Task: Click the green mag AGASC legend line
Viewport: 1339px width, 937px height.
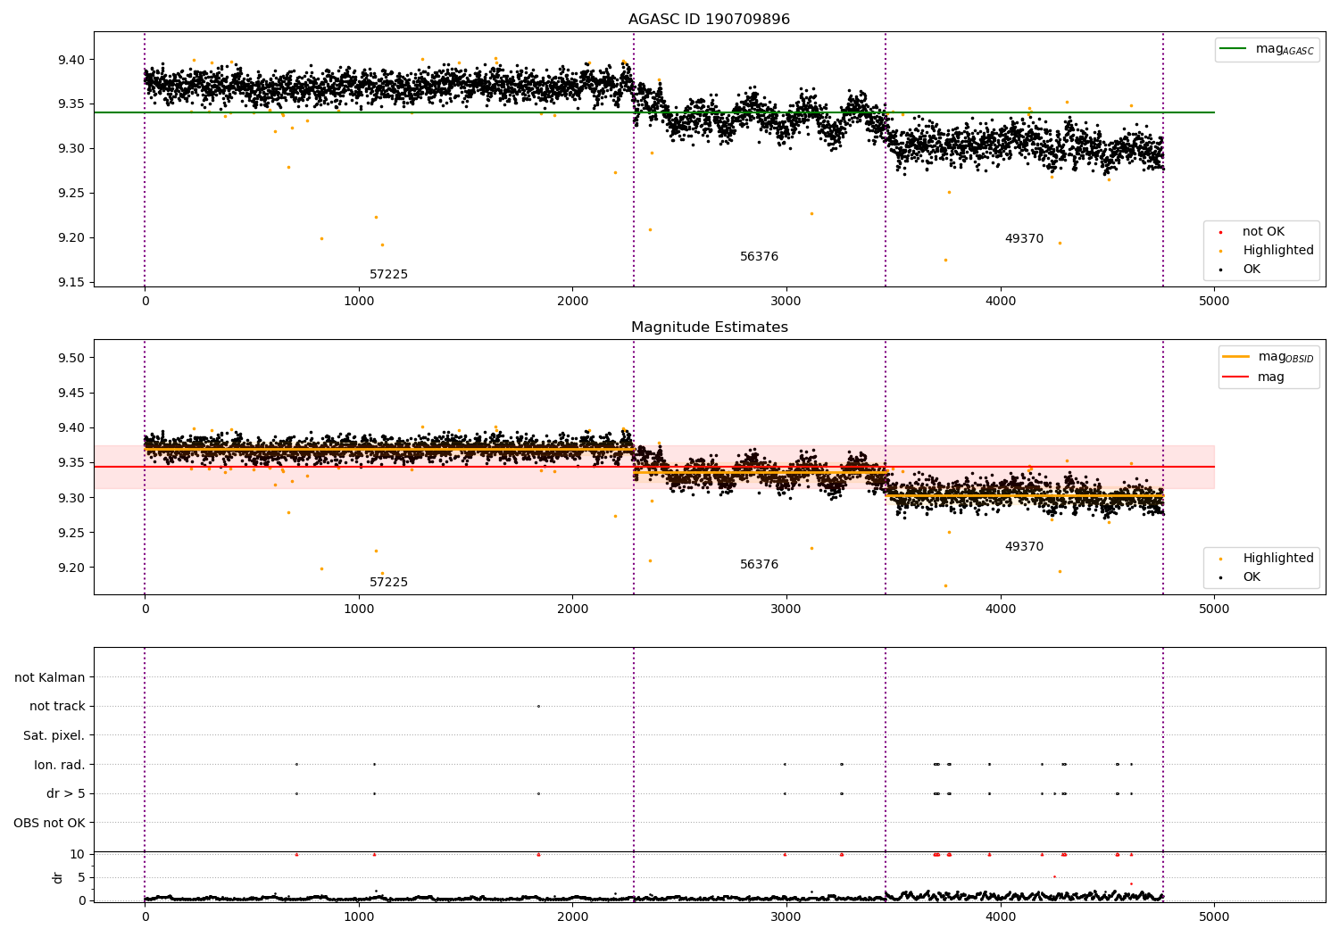Action: pyautogui.click(x=1233, y=49)
